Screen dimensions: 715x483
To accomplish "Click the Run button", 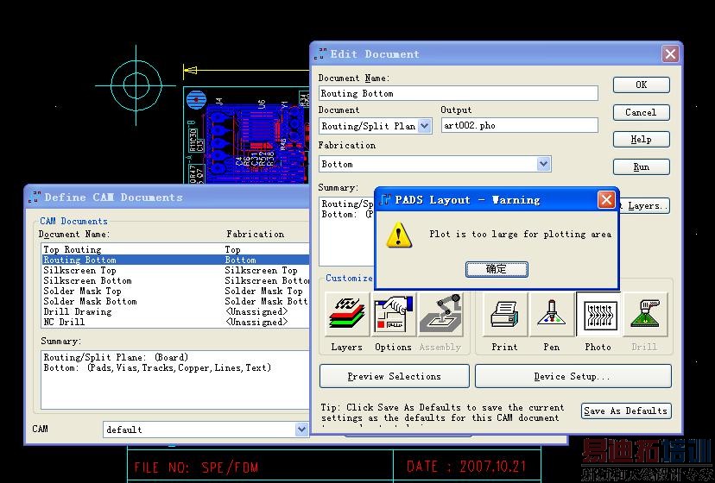I will click(641, 166).
